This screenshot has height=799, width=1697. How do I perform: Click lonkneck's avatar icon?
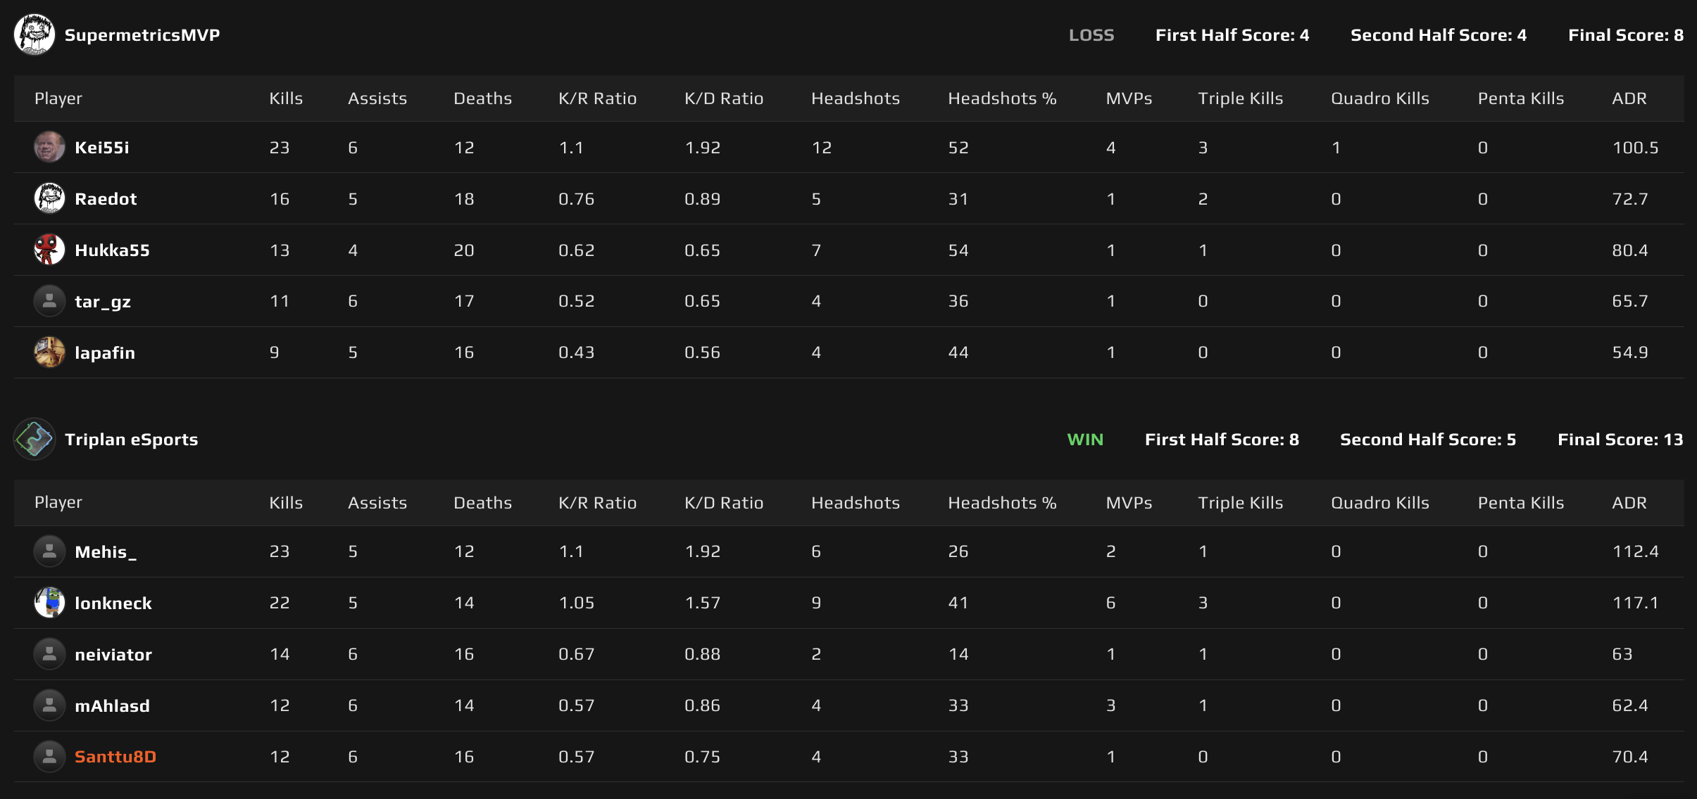pos(49,603)
